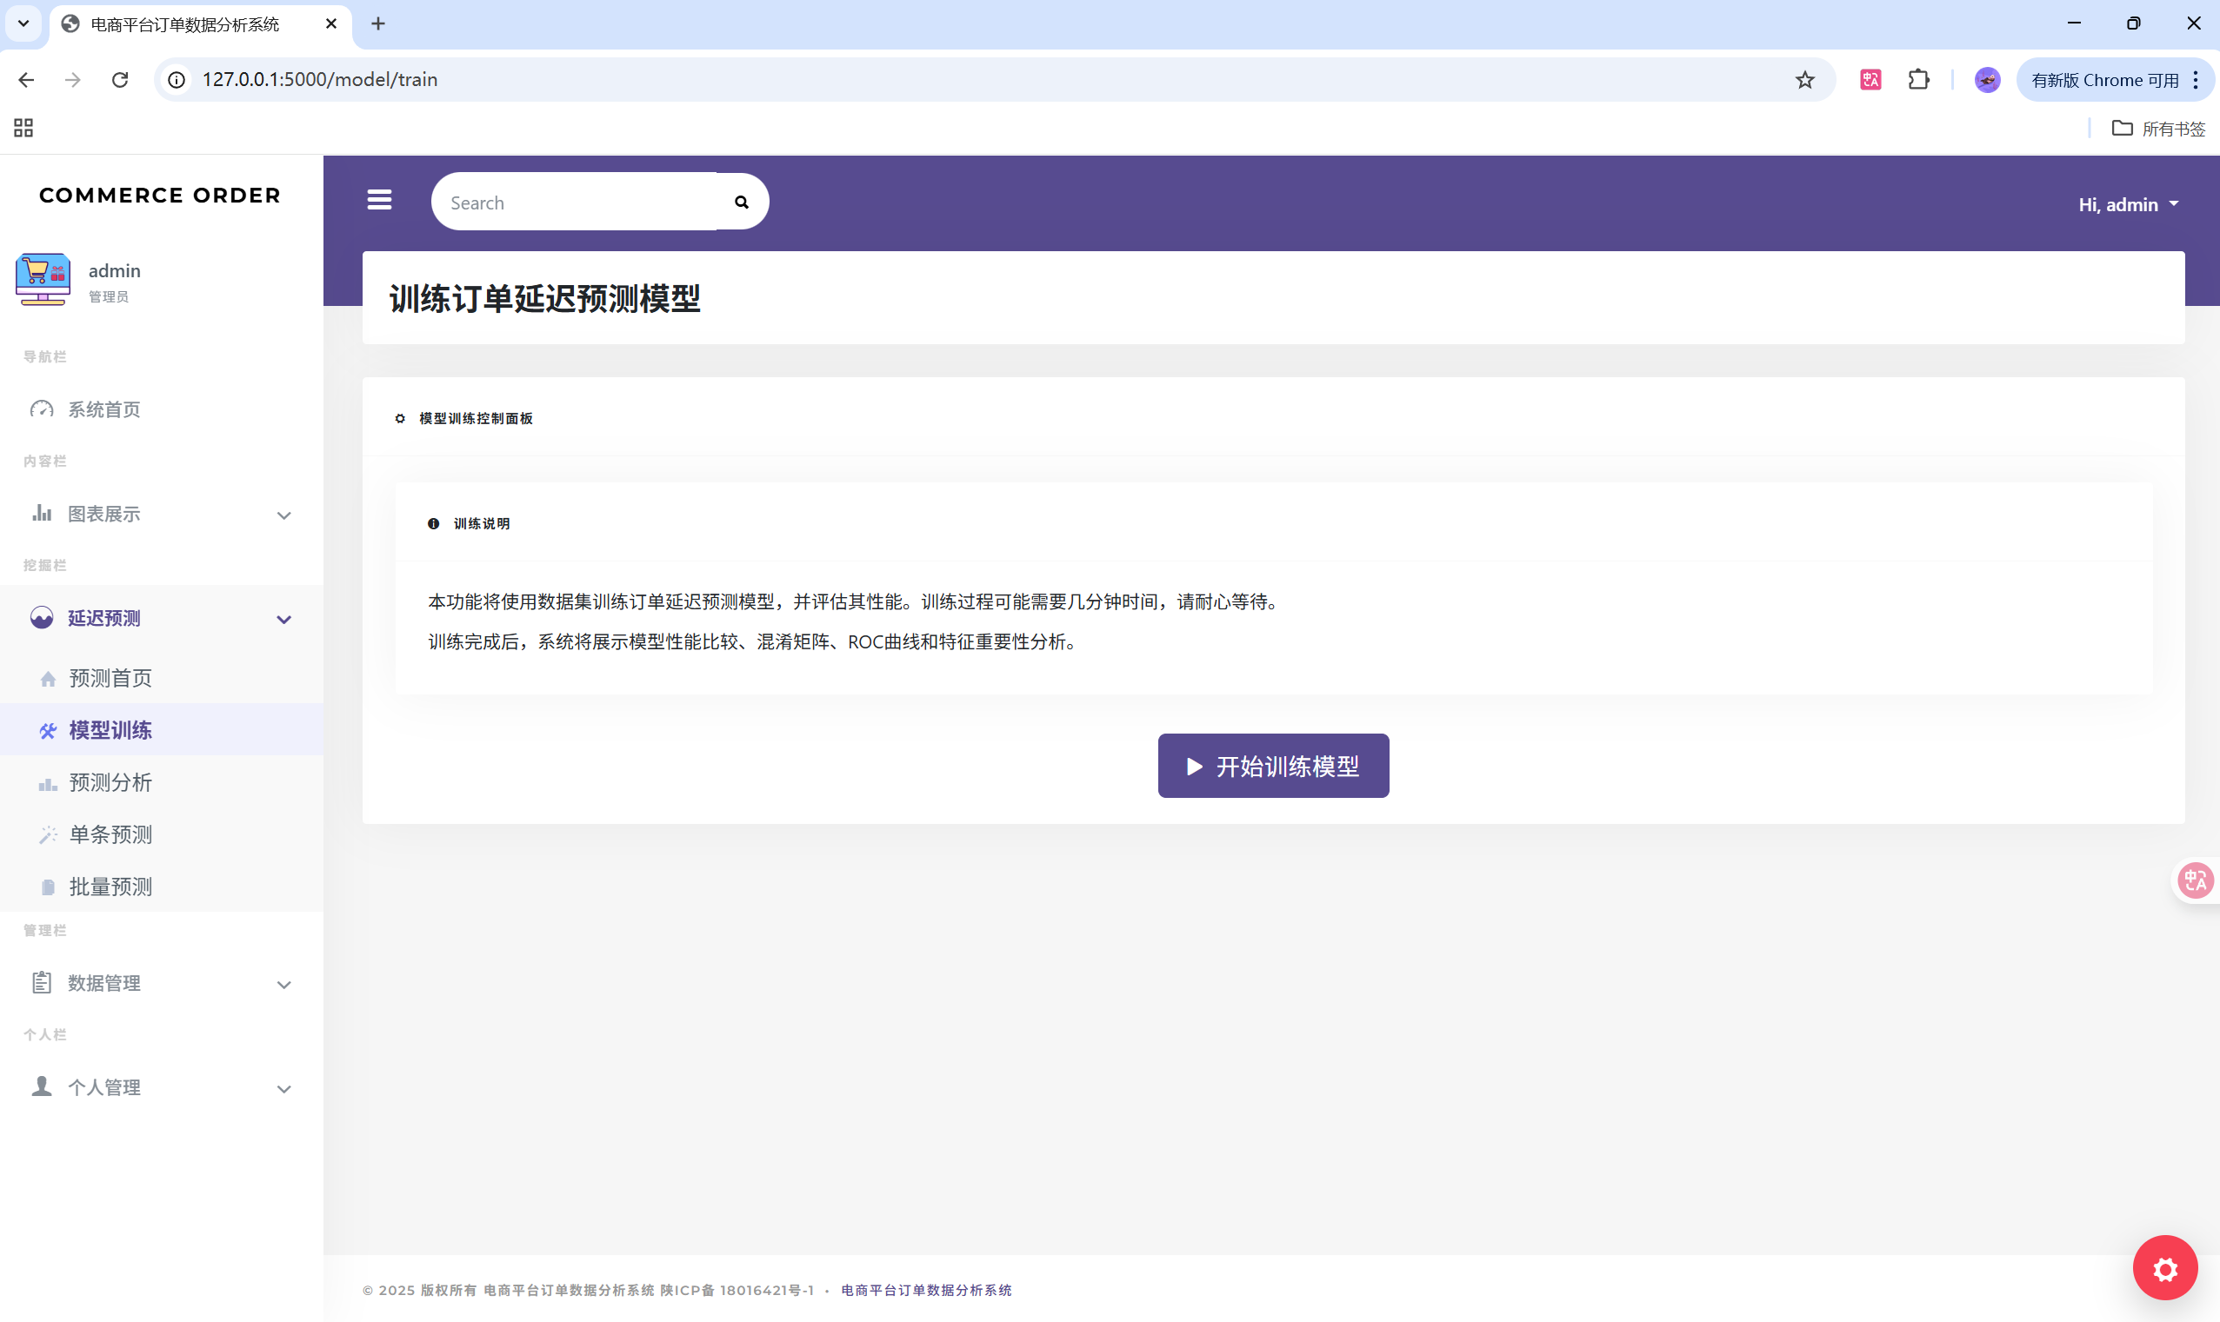Click the admin shopping cart avatar
The height and width of the screenshot is (1322, 2220).
point(43,280)
